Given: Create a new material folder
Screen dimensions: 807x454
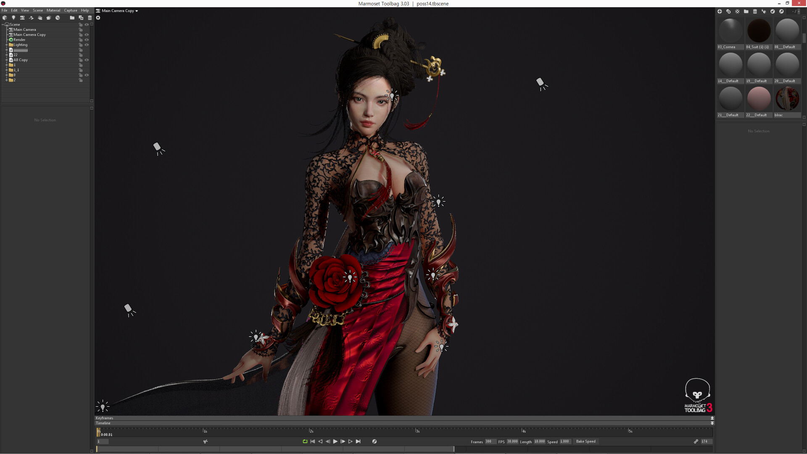Looking at the screenshot, I should coord(746,11).
